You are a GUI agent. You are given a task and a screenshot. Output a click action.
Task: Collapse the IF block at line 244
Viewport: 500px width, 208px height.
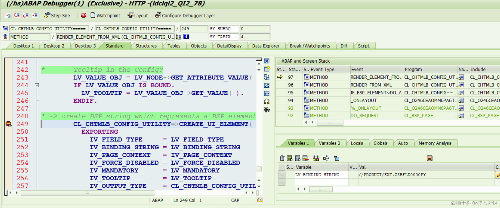click(x=37, y=85)
